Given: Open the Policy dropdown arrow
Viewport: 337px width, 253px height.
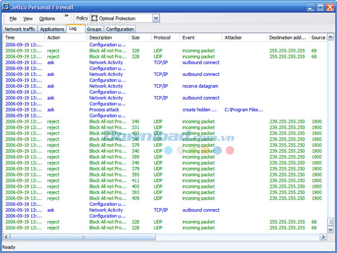Looking at the screenshot, I should click(156, 19).
